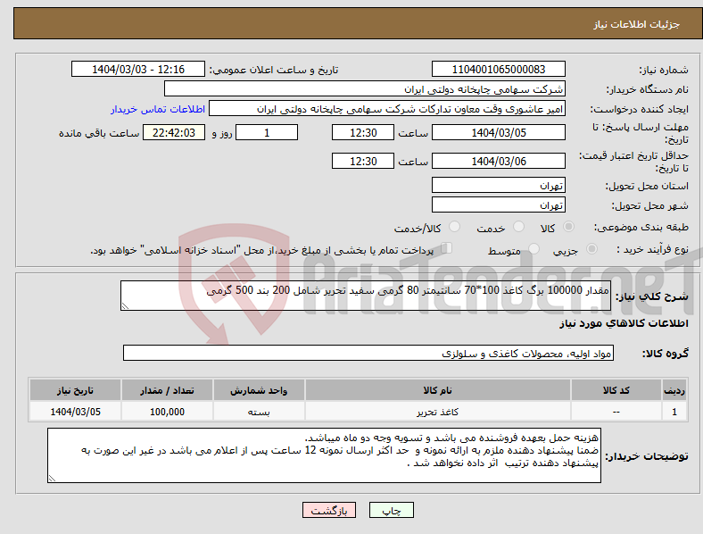Click the تعداد / مقدار column header
Viewport: 703px width, 534px height.
pyautogui.click(x=167, y=390)
